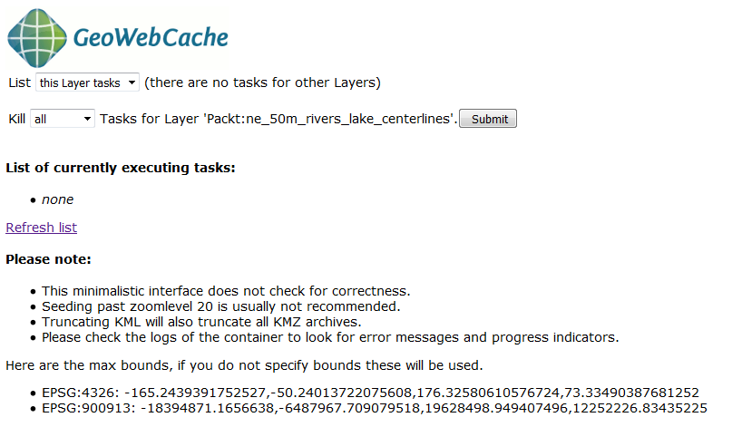The height and width of the screenshot is (427, 732).
Task: Follow the Refresh list link
Action: pos(41,228)
